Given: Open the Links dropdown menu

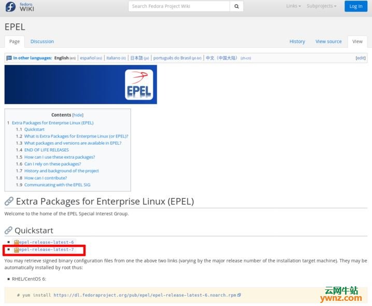Looking at the screenshot, I should coord(293,6).
